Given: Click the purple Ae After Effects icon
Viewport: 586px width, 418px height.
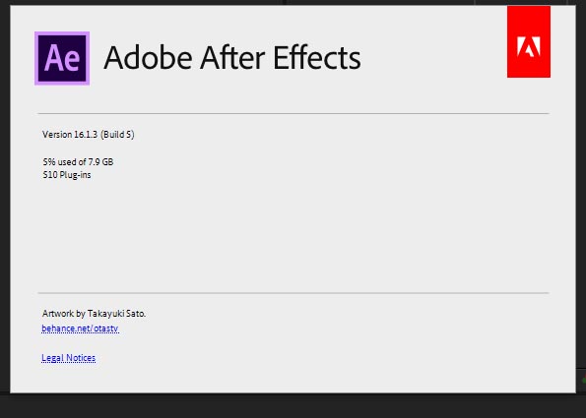Looking at the screenshot, I should click(62, 59).
